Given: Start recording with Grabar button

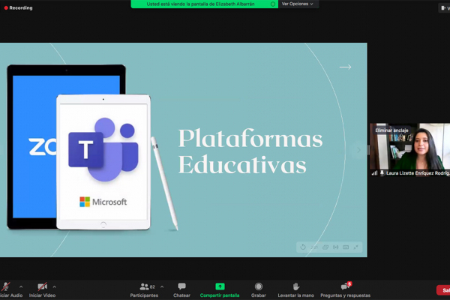Looking at the screenshot, I should [259, 290].
